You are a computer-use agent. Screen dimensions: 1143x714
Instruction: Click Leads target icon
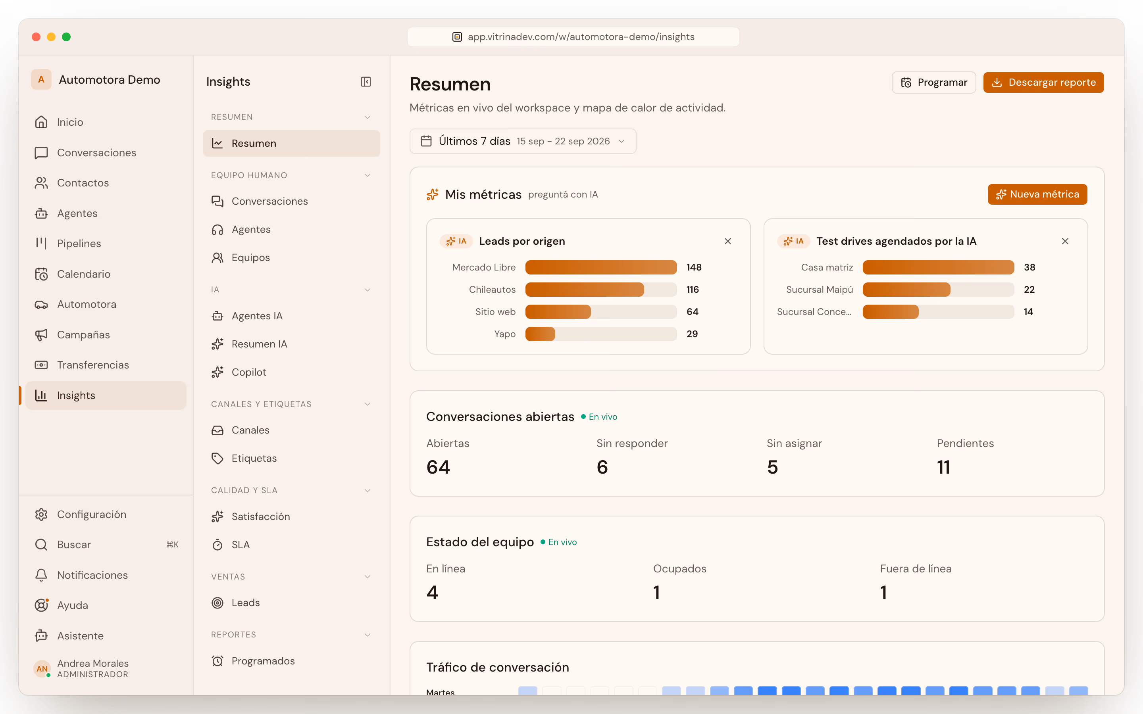pyautogui.click(x=217, y=603)
